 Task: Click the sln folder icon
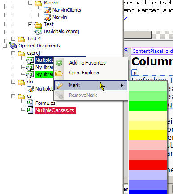pos(21,82)
